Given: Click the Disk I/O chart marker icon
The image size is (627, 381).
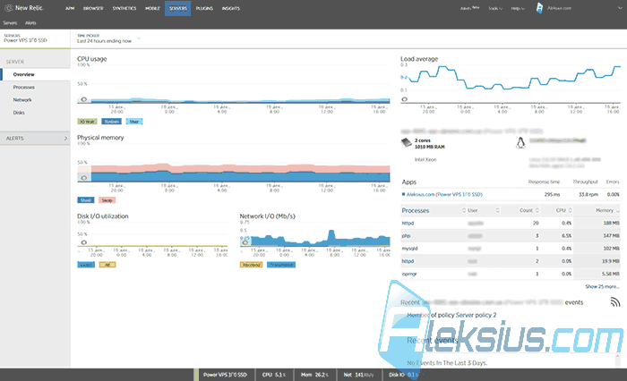Looking at the screenshot, I should coord(83,242).
